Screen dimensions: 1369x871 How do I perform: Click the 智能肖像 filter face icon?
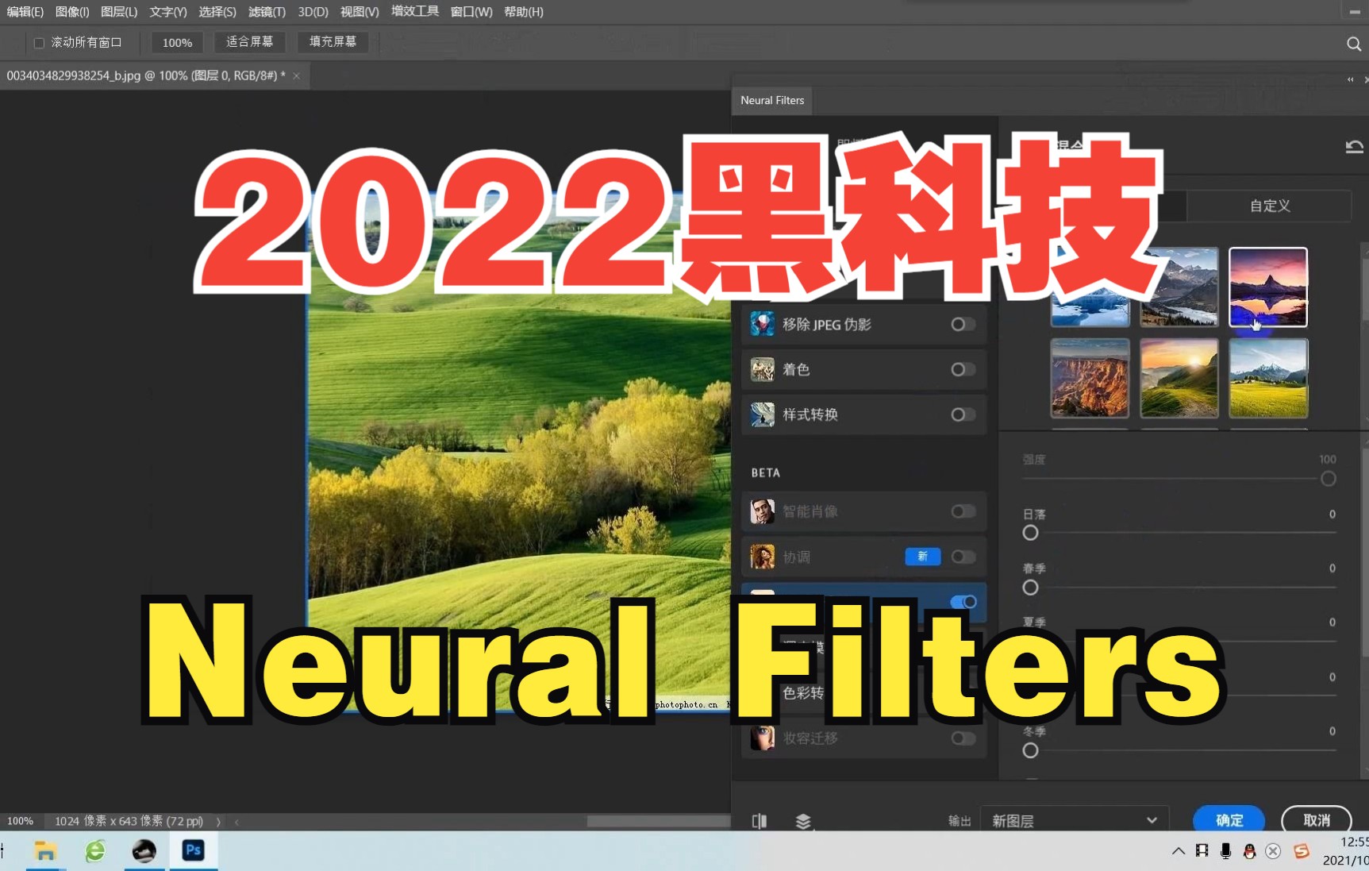pos(762,511)
